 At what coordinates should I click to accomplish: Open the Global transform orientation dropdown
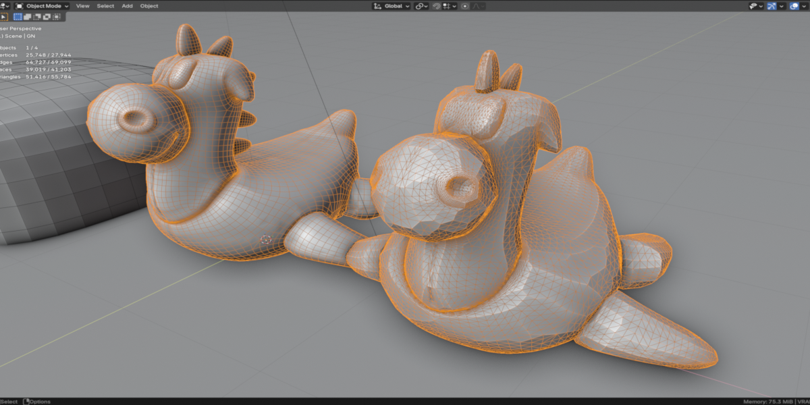point(391,6)
